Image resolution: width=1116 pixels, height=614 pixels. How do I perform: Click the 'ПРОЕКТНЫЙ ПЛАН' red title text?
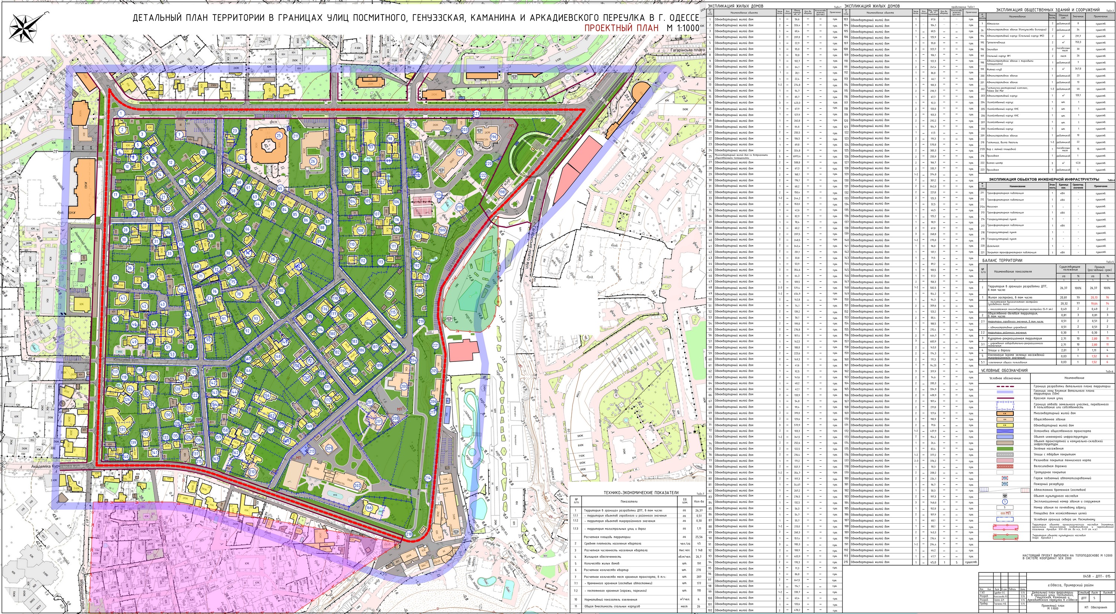pyautogui.click(x=621, y=28)
